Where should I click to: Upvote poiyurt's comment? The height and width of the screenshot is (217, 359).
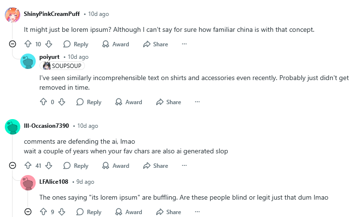tap(43, 102)
